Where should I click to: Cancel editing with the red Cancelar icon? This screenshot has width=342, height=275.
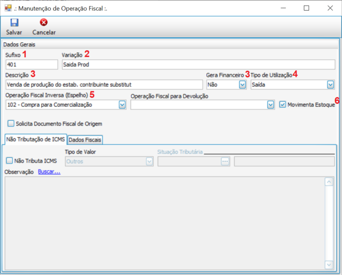pos(44,23)
